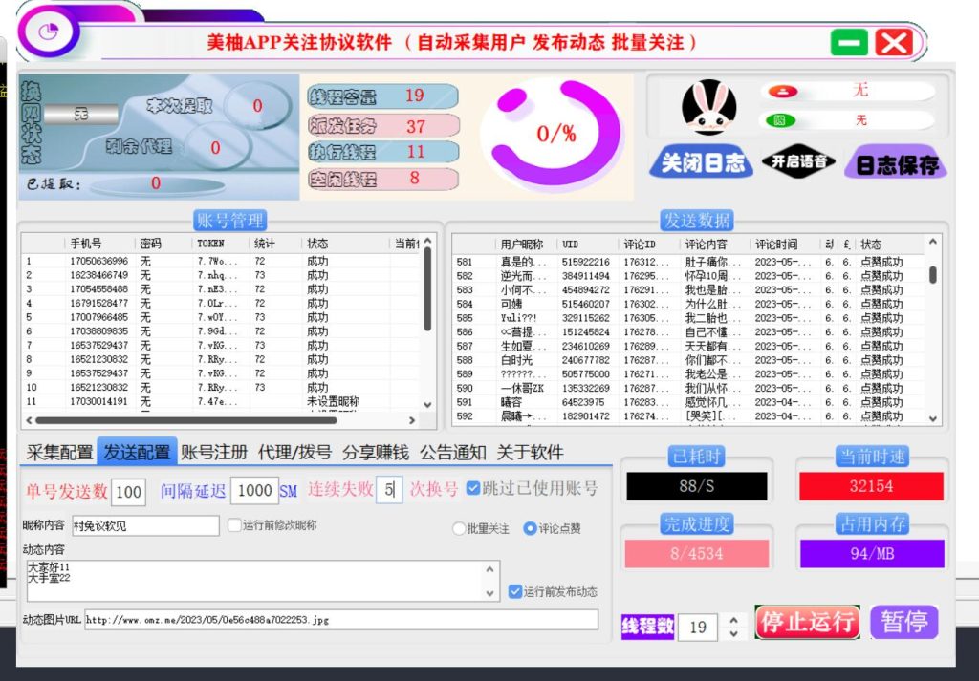Select the 批量关注 radio button
This screenshot has width=979, height=681.
460,529
